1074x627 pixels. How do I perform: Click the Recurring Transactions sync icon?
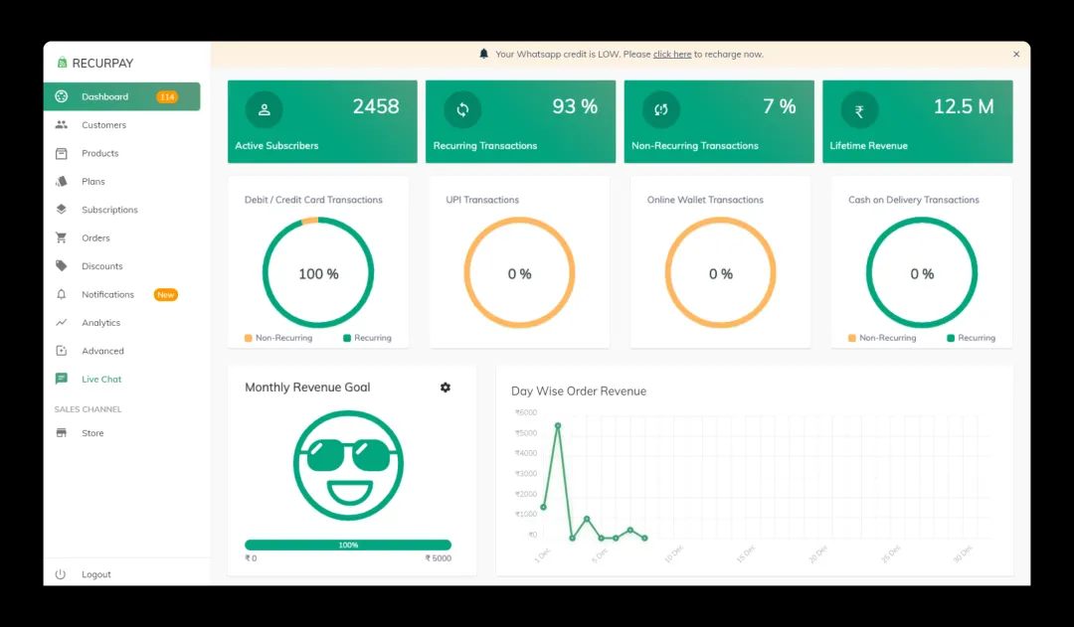463,109
